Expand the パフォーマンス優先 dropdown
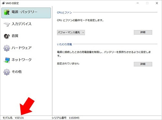Image resolution: width=162 pixels, height=120 pixels. (x=71, y=33)
